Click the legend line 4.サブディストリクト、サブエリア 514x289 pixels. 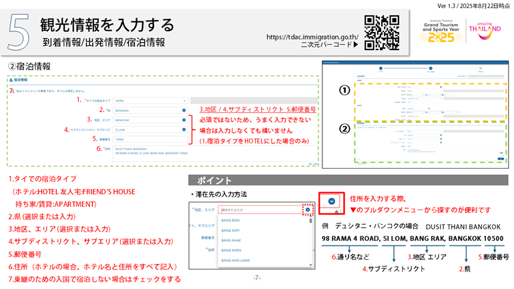[91, 242]
